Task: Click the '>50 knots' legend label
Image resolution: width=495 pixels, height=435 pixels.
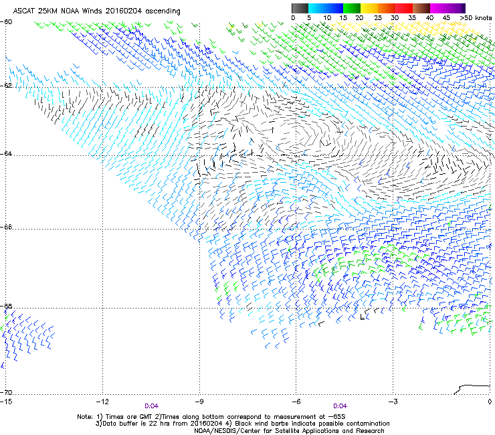Action: coord(476,18)
